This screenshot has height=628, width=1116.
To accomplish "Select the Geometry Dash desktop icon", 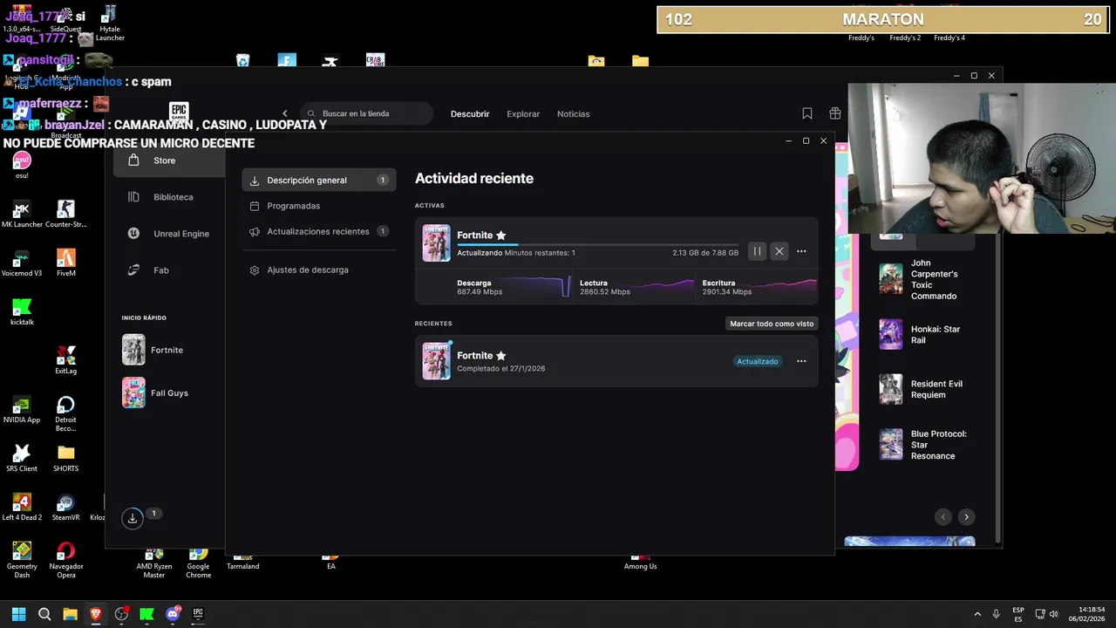I will click(x=22, y=560).
